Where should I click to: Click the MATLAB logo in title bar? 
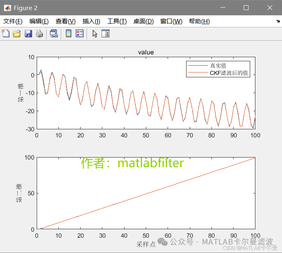(x=7, y=8)
